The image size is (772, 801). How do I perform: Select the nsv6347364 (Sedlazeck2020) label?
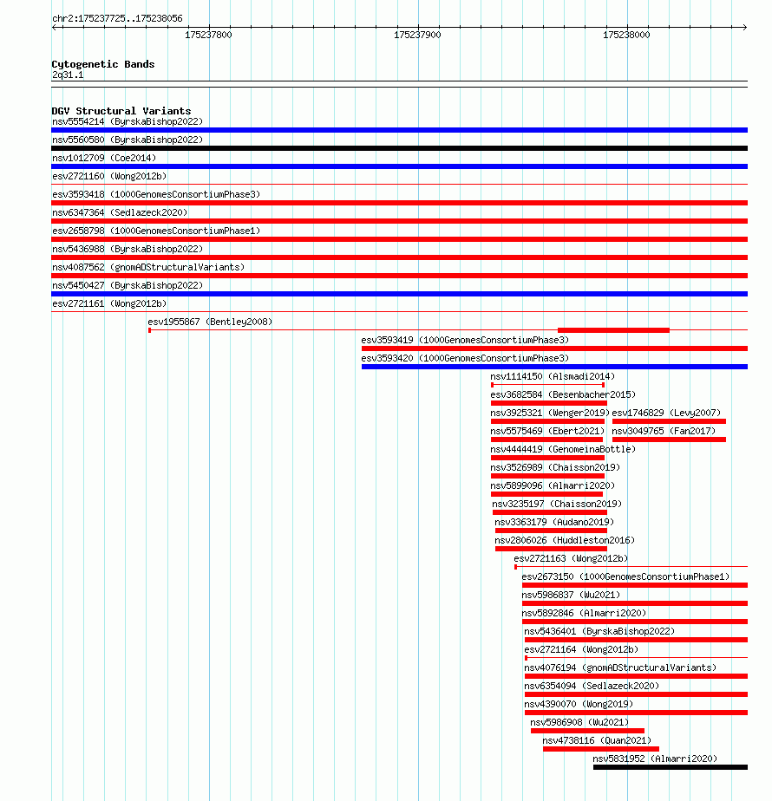pos(120,212)
